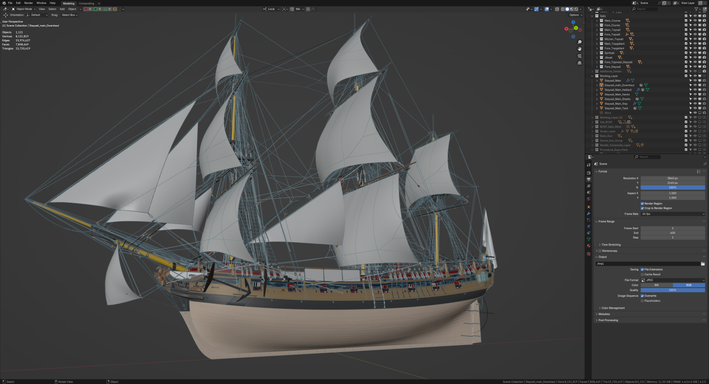Open the Texture properties tab
This screenshot has width=709, height=384.
point(588,254)
